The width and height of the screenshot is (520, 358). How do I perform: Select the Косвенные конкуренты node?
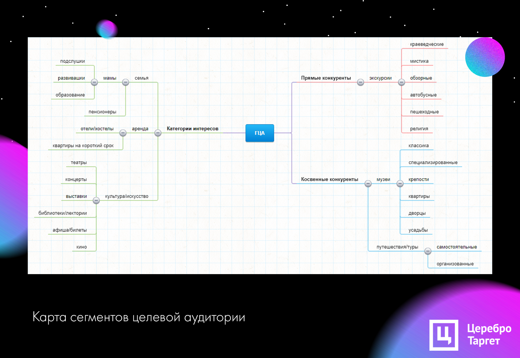tap(329, 179)
